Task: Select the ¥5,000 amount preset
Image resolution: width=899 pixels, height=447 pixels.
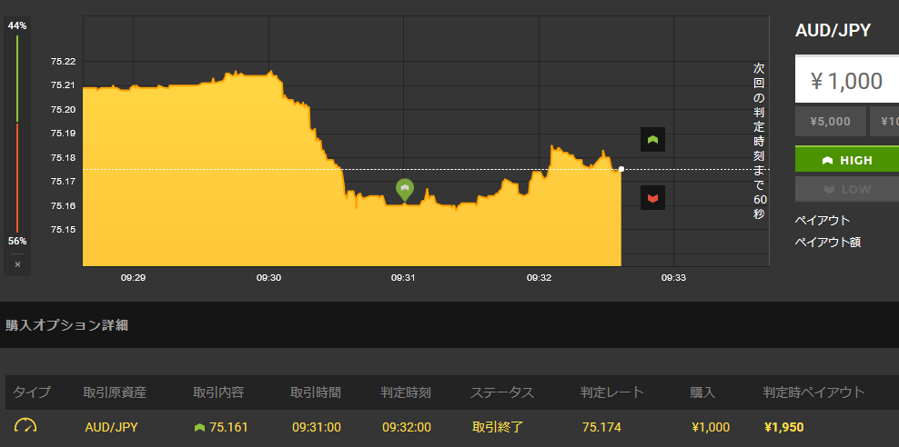Action: [x=830, y=122]
